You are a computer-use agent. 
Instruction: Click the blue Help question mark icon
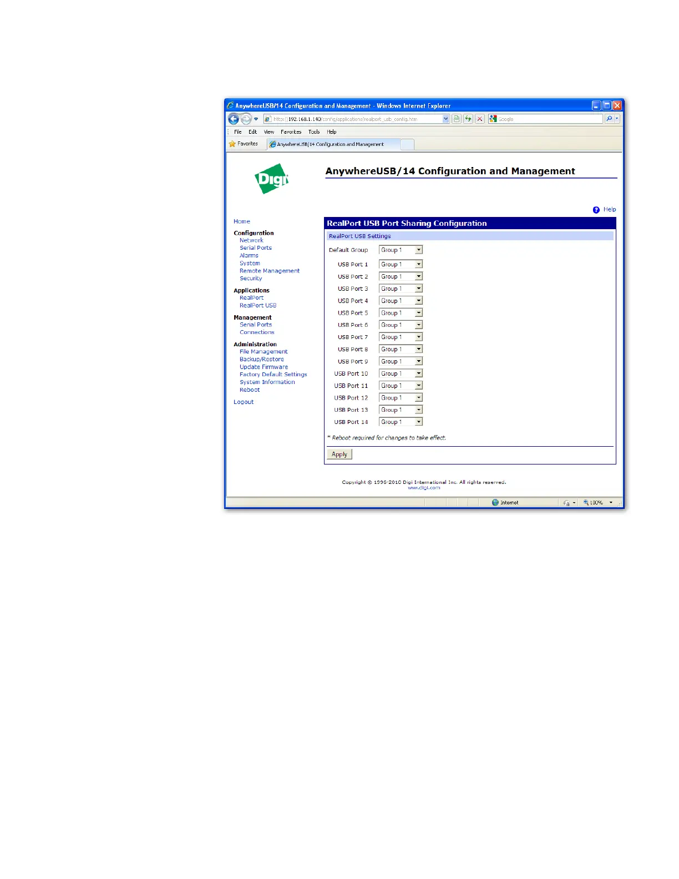(596, 210)
